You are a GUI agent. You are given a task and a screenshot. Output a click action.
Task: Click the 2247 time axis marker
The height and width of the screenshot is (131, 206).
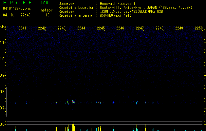tap(140, 28)
